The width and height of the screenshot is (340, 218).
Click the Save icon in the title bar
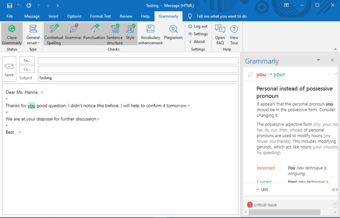[10, 6]
